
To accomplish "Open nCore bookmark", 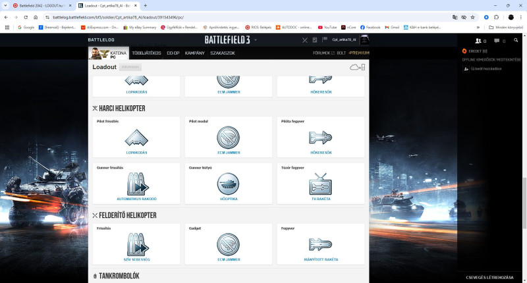I will (348, 27).
